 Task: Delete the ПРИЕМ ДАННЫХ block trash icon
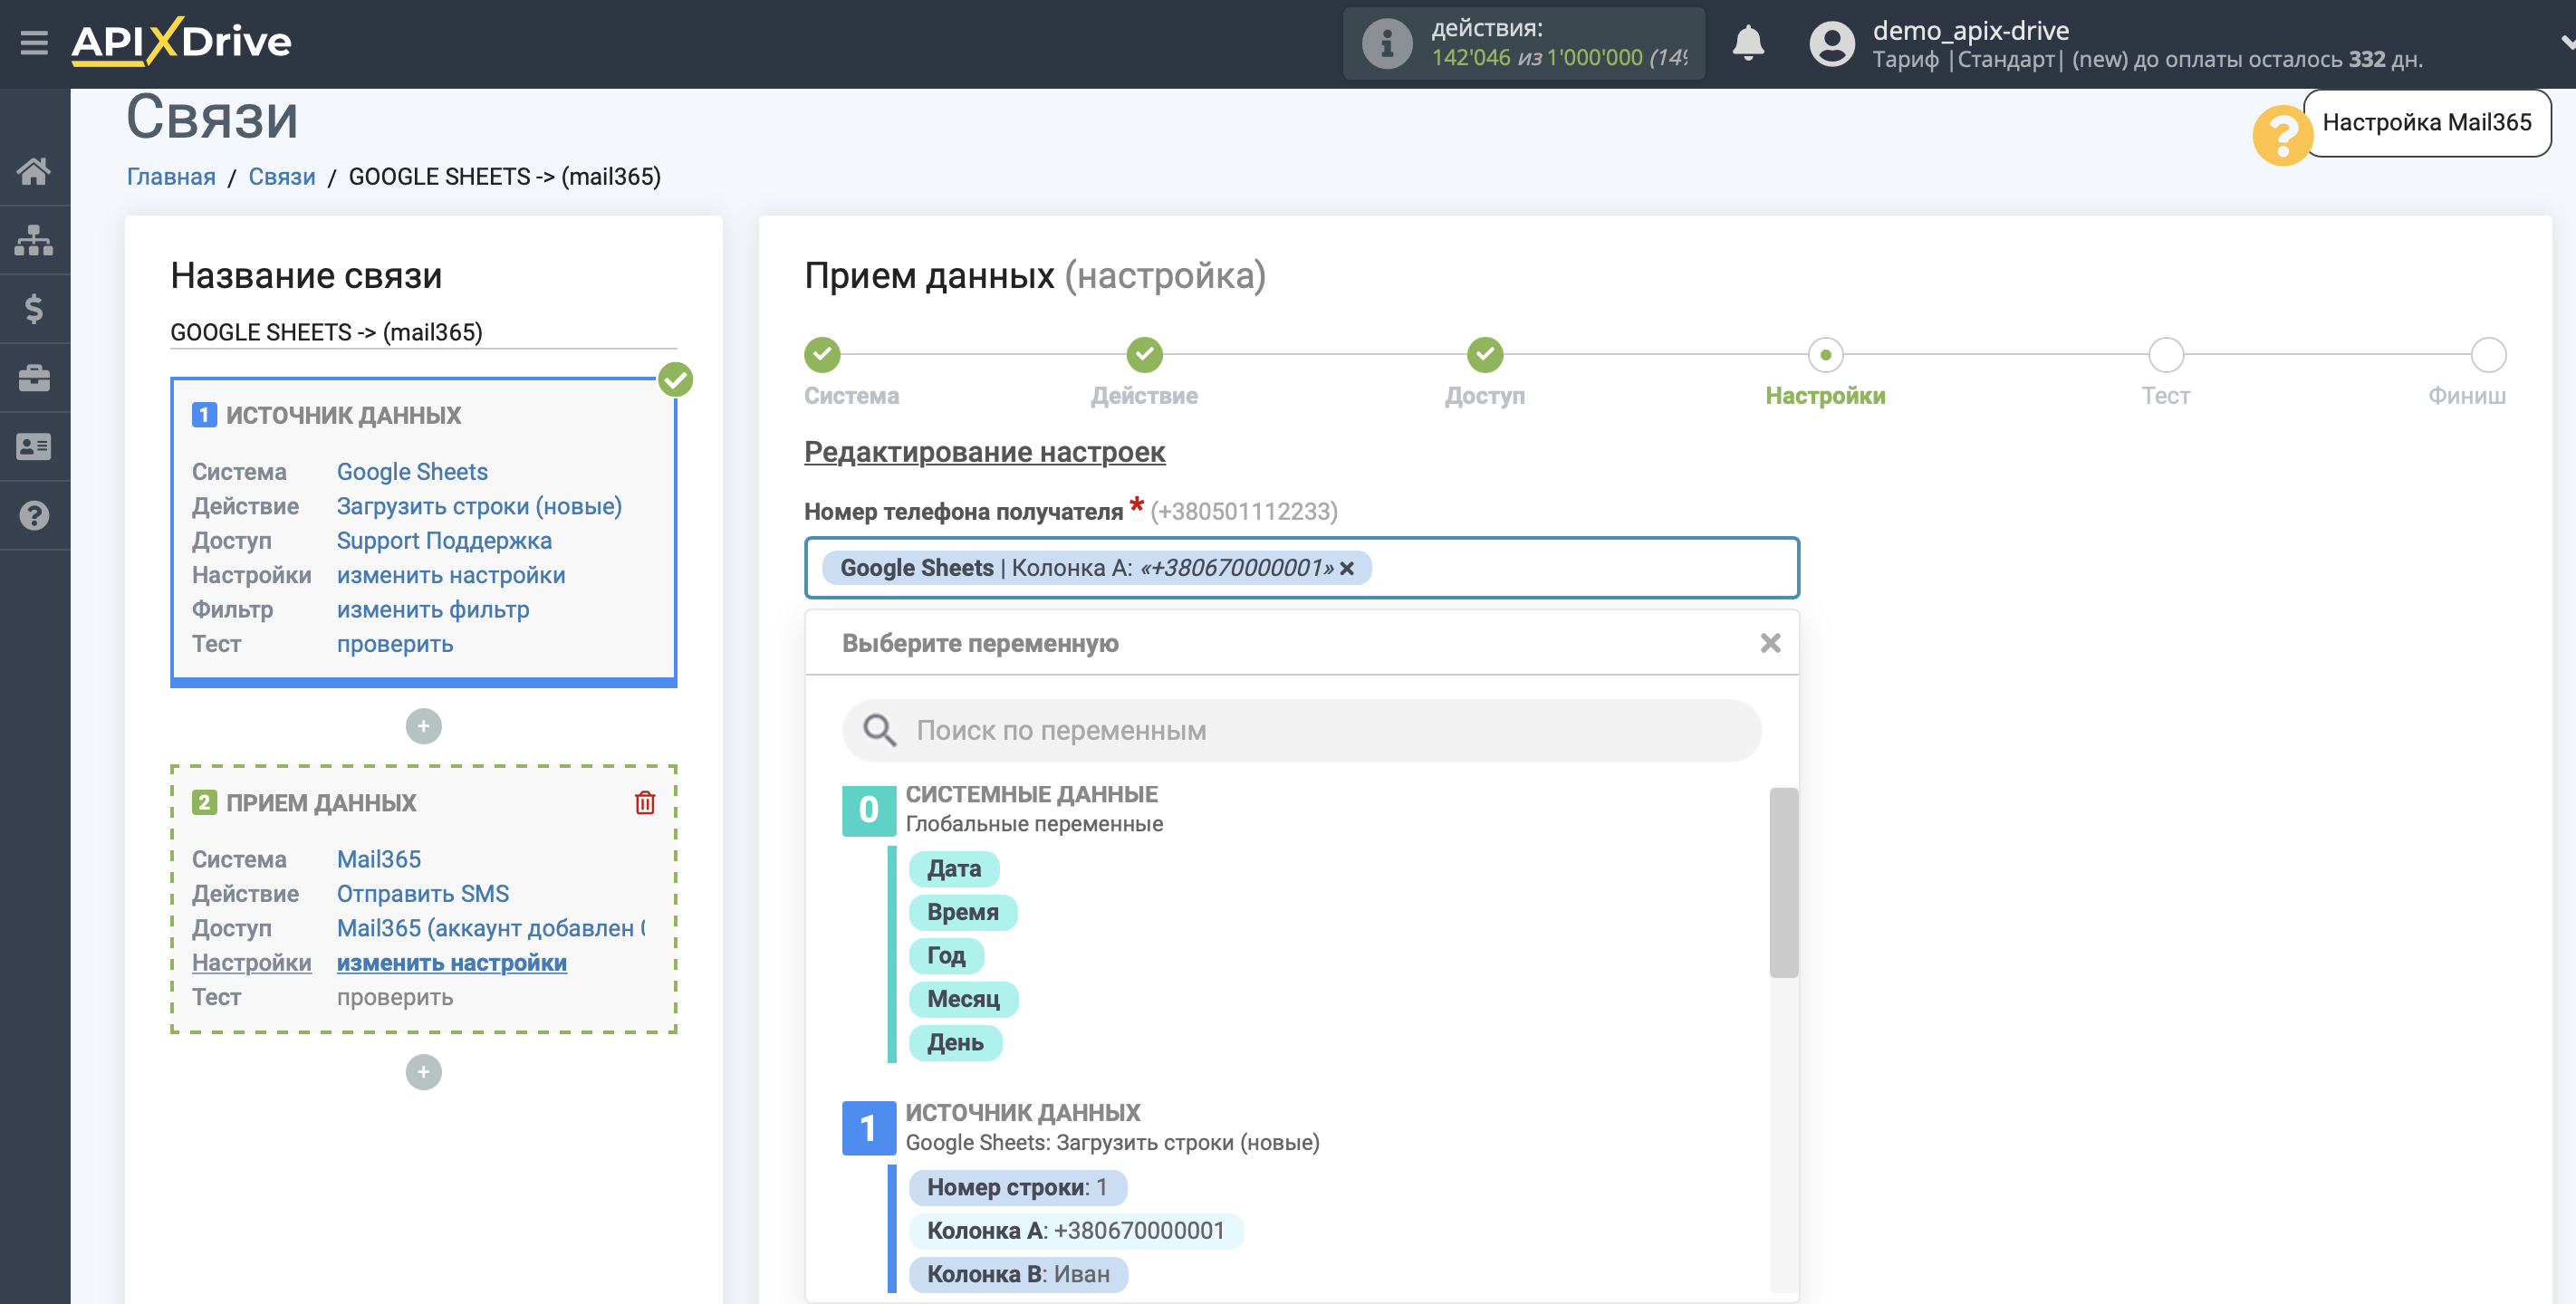click(645, 803)
